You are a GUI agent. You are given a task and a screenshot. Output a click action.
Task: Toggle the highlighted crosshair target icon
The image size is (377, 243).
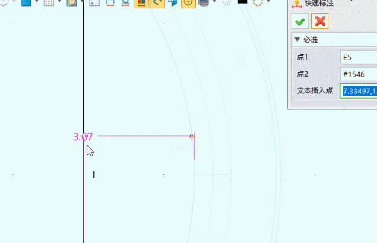188,3
